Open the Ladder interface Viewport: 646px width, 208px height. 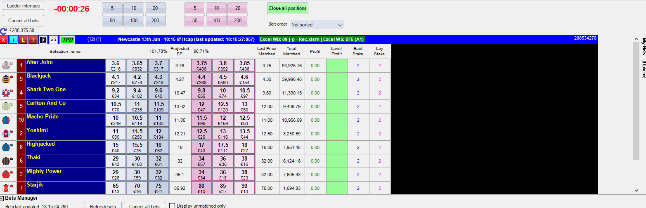pyautogui.click(x=24, y=6)
